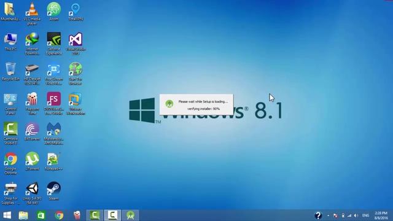
Task: Open the Windows Store taskbar icon
Action: 41,215
